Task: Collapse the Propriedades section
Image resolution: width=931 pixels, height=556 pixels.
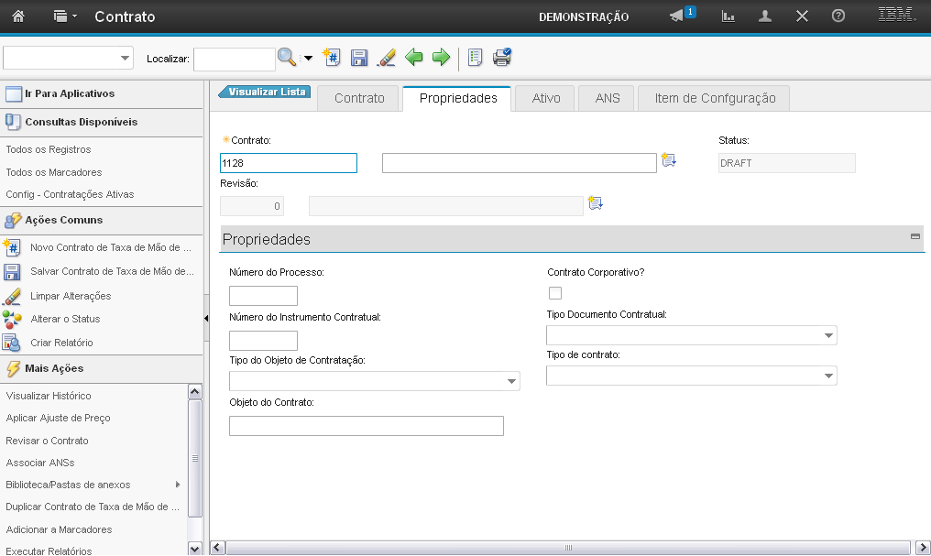Action: click(x=915, y=236)
